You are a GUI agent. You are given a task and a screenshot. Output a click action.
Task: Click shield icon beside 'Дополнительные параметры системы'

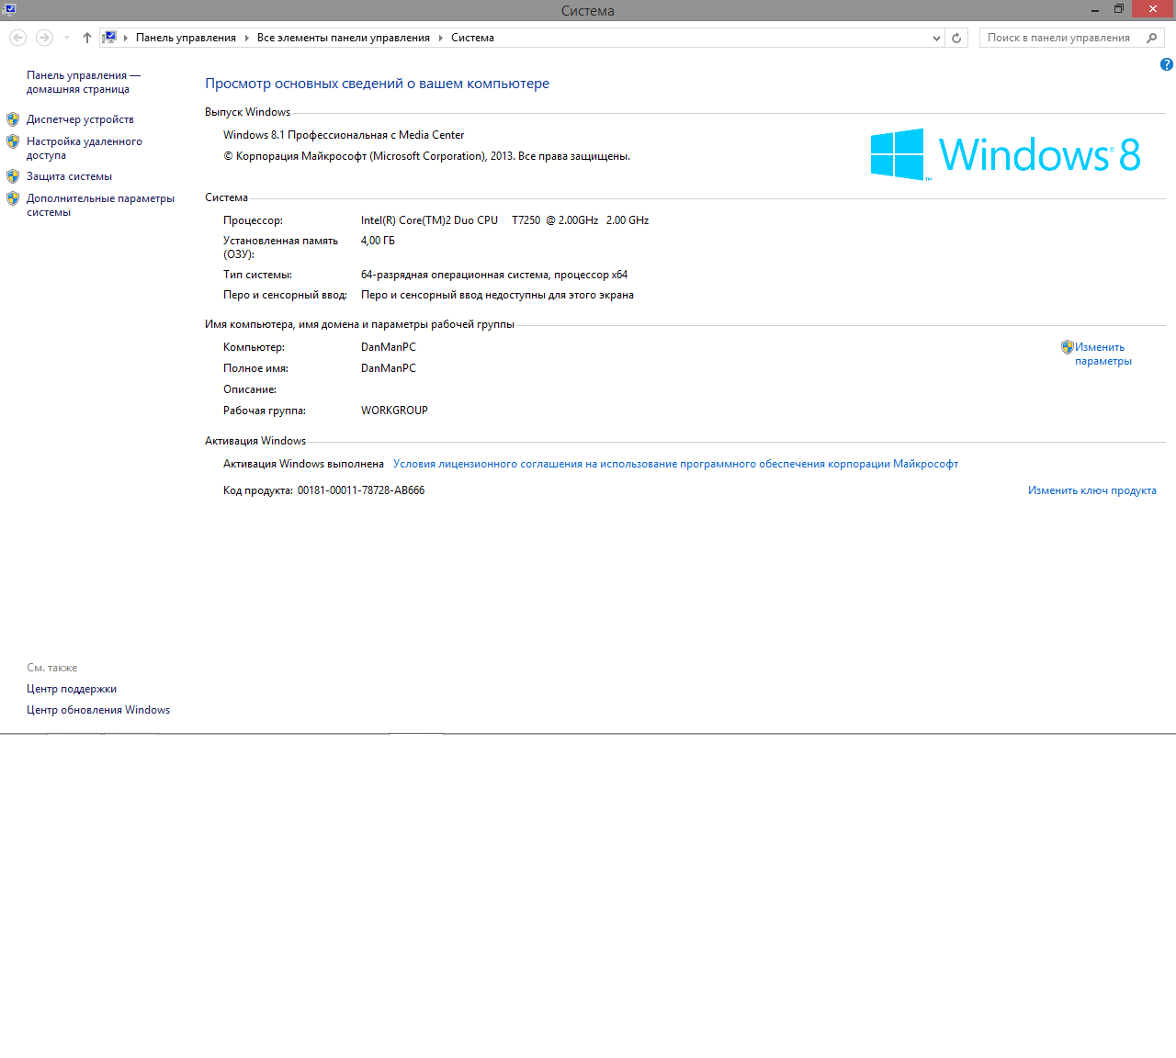pyautogui.click(x=13, y=198)
